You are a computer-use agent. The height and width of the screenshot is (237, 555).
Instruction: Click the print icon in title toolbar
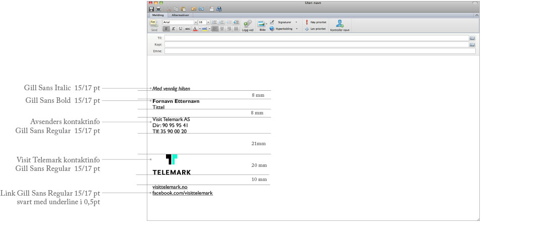coord(158,9)
